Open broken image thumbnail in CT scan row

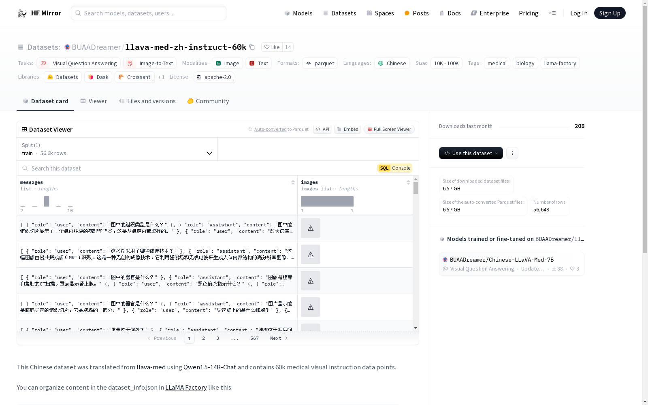point(311,281)
